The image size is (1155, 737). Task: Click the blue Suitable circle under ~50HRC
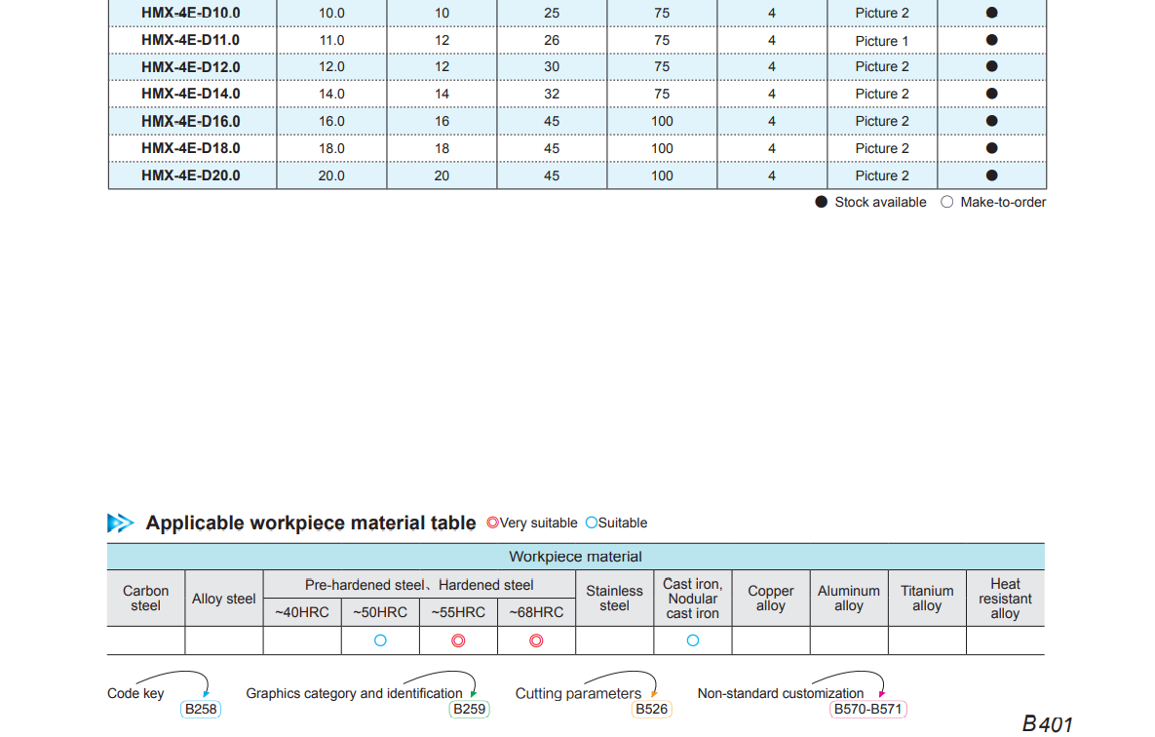380,640
